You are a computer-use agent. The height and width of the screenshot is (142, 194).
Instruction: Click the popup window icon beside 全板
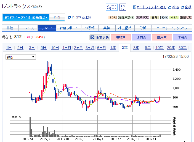(182, 7)
